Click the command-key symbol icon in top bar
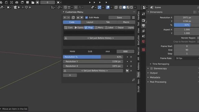The image size is (199, 112). point(12,2)
